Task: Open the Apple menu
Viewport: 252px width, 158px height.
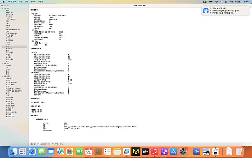Action: tap(3, 2)
